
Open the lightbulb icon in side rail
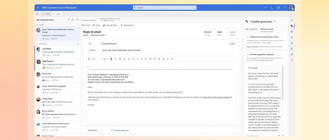[x=292, y=37]
